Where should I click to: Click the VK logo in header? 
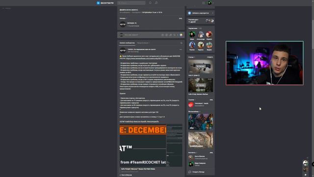(x=105, y=3)
